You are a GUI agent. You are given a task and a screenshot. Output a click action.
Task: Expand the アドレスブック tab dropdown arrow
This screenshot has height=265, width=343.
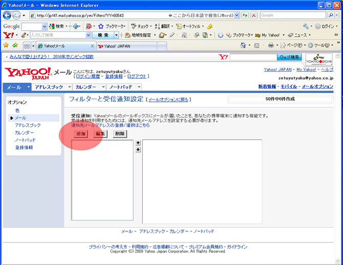(69, 87)
